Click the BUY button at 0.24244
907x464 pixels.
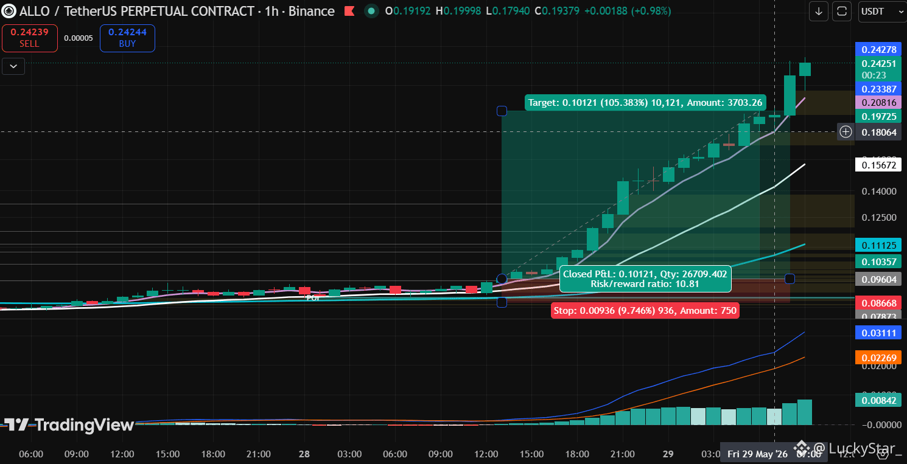point(127,38)
